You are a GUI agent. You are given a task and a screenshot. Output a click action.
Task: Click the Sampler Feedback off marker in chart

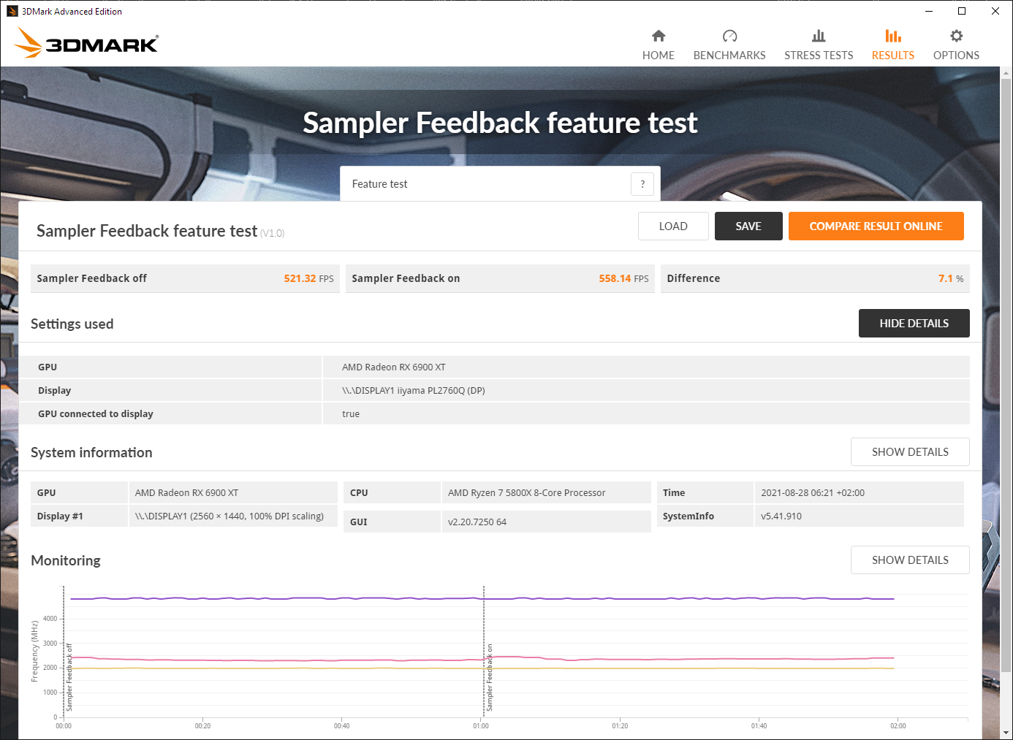tap(69, 677)
